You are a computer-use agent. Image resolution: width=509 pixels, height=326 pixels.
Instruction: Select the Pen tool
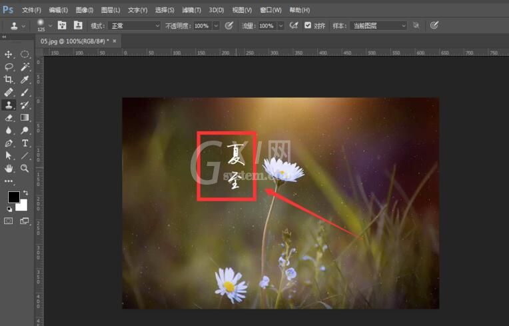[x=9, y=143]
